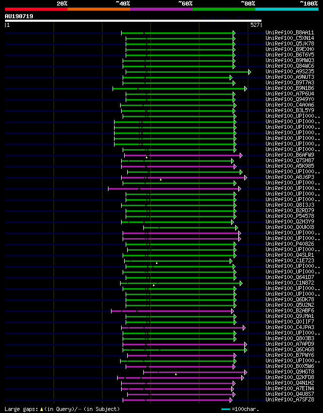Click the UniRef100_Q8I3J3 hit label

click(x=290, y=205)
